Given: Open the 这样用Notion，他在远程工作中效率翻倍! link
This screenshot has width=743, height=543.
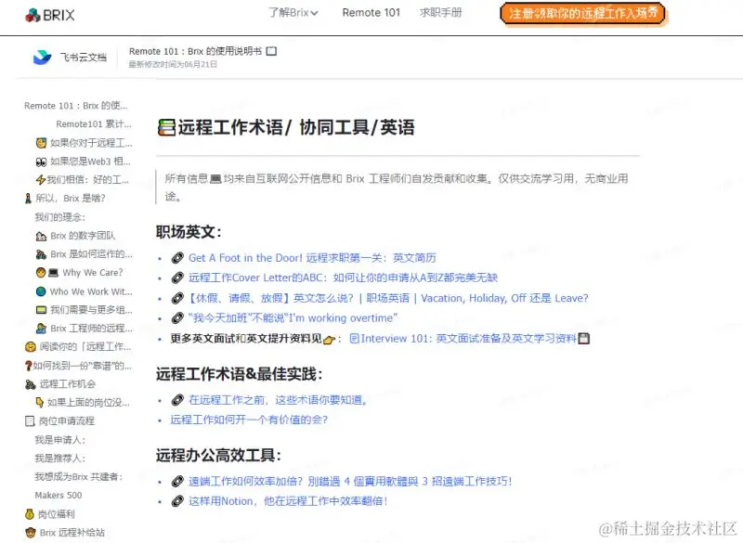Looking at the screenshot, I should [288, 501].
